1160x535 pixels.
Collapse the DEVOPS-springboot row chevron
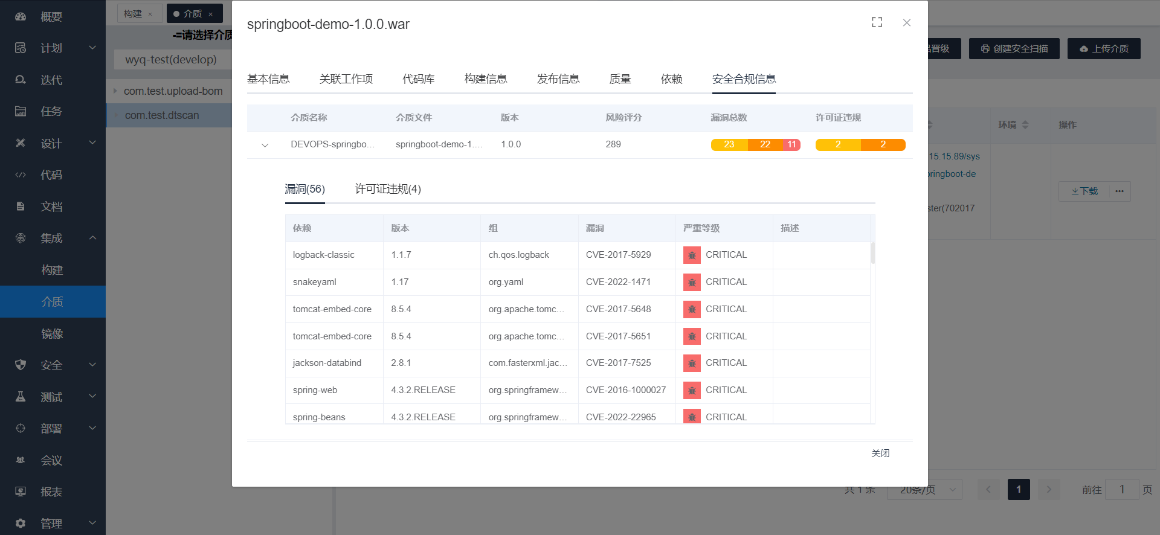pyautogui.click(x=265, y=145)
